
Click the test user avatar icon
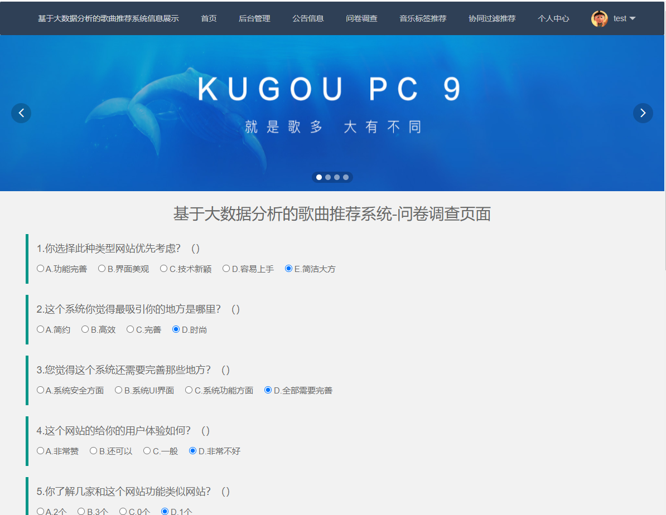[599, 18]
